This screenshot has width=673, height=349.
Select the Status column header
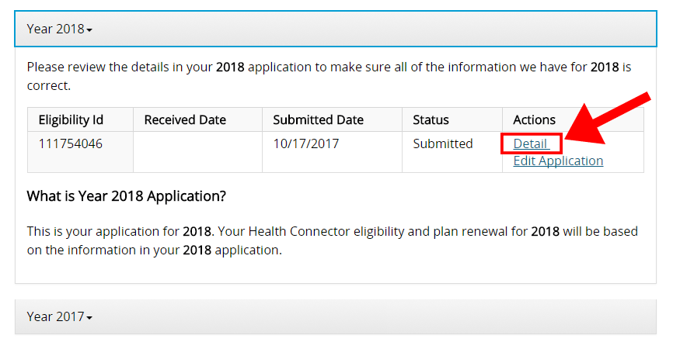coord(452,119)
